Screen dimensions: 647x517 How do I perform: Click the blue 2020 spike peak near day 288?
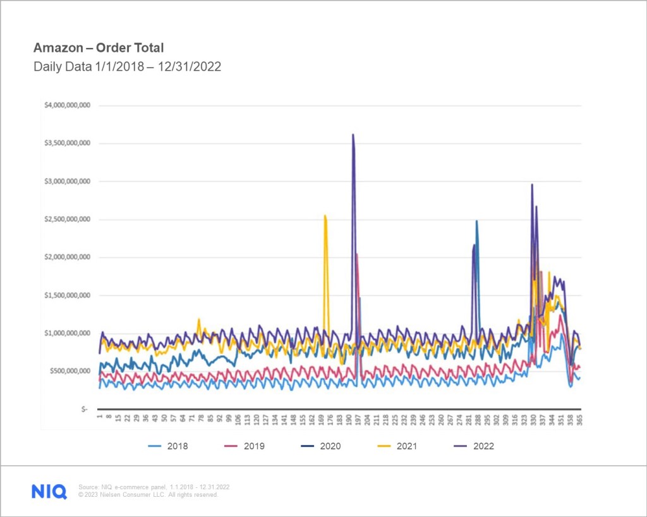pyautogui.click(x=476, y=221)
